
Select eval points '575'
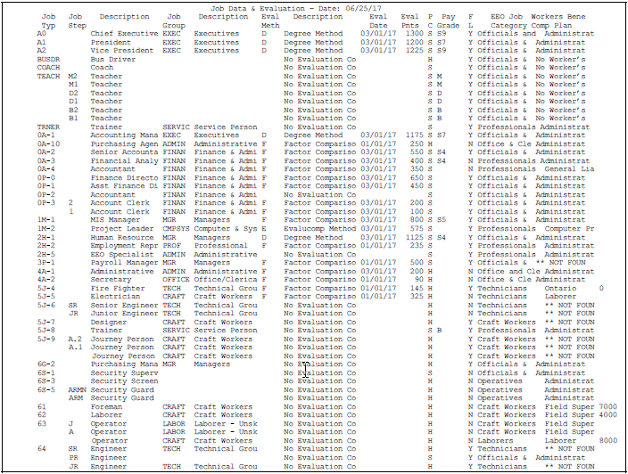point(416,229)
